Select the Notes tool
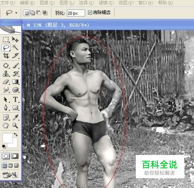The image size is (194, 188). tap(6, 118)
